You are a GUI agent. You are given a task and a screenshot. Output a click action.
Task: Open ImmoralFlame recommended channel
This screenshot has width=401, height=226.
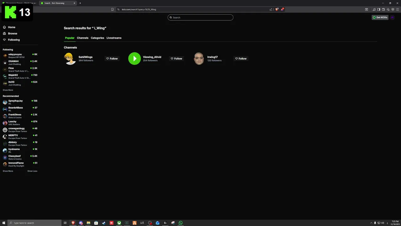tap(20, 164)
